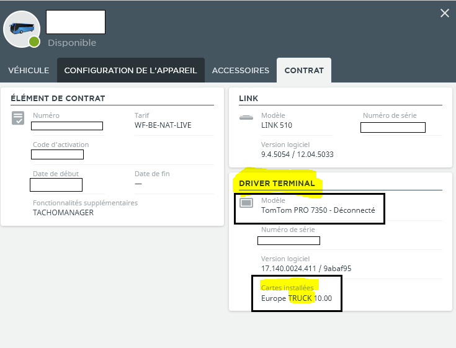Click the driver terminal serial number field
Viewport: 456px width, 348px height.
288,241
